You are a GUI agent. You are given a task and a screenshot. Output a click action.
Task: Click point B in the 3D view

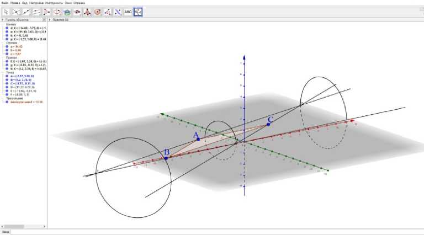click(166, 158)
